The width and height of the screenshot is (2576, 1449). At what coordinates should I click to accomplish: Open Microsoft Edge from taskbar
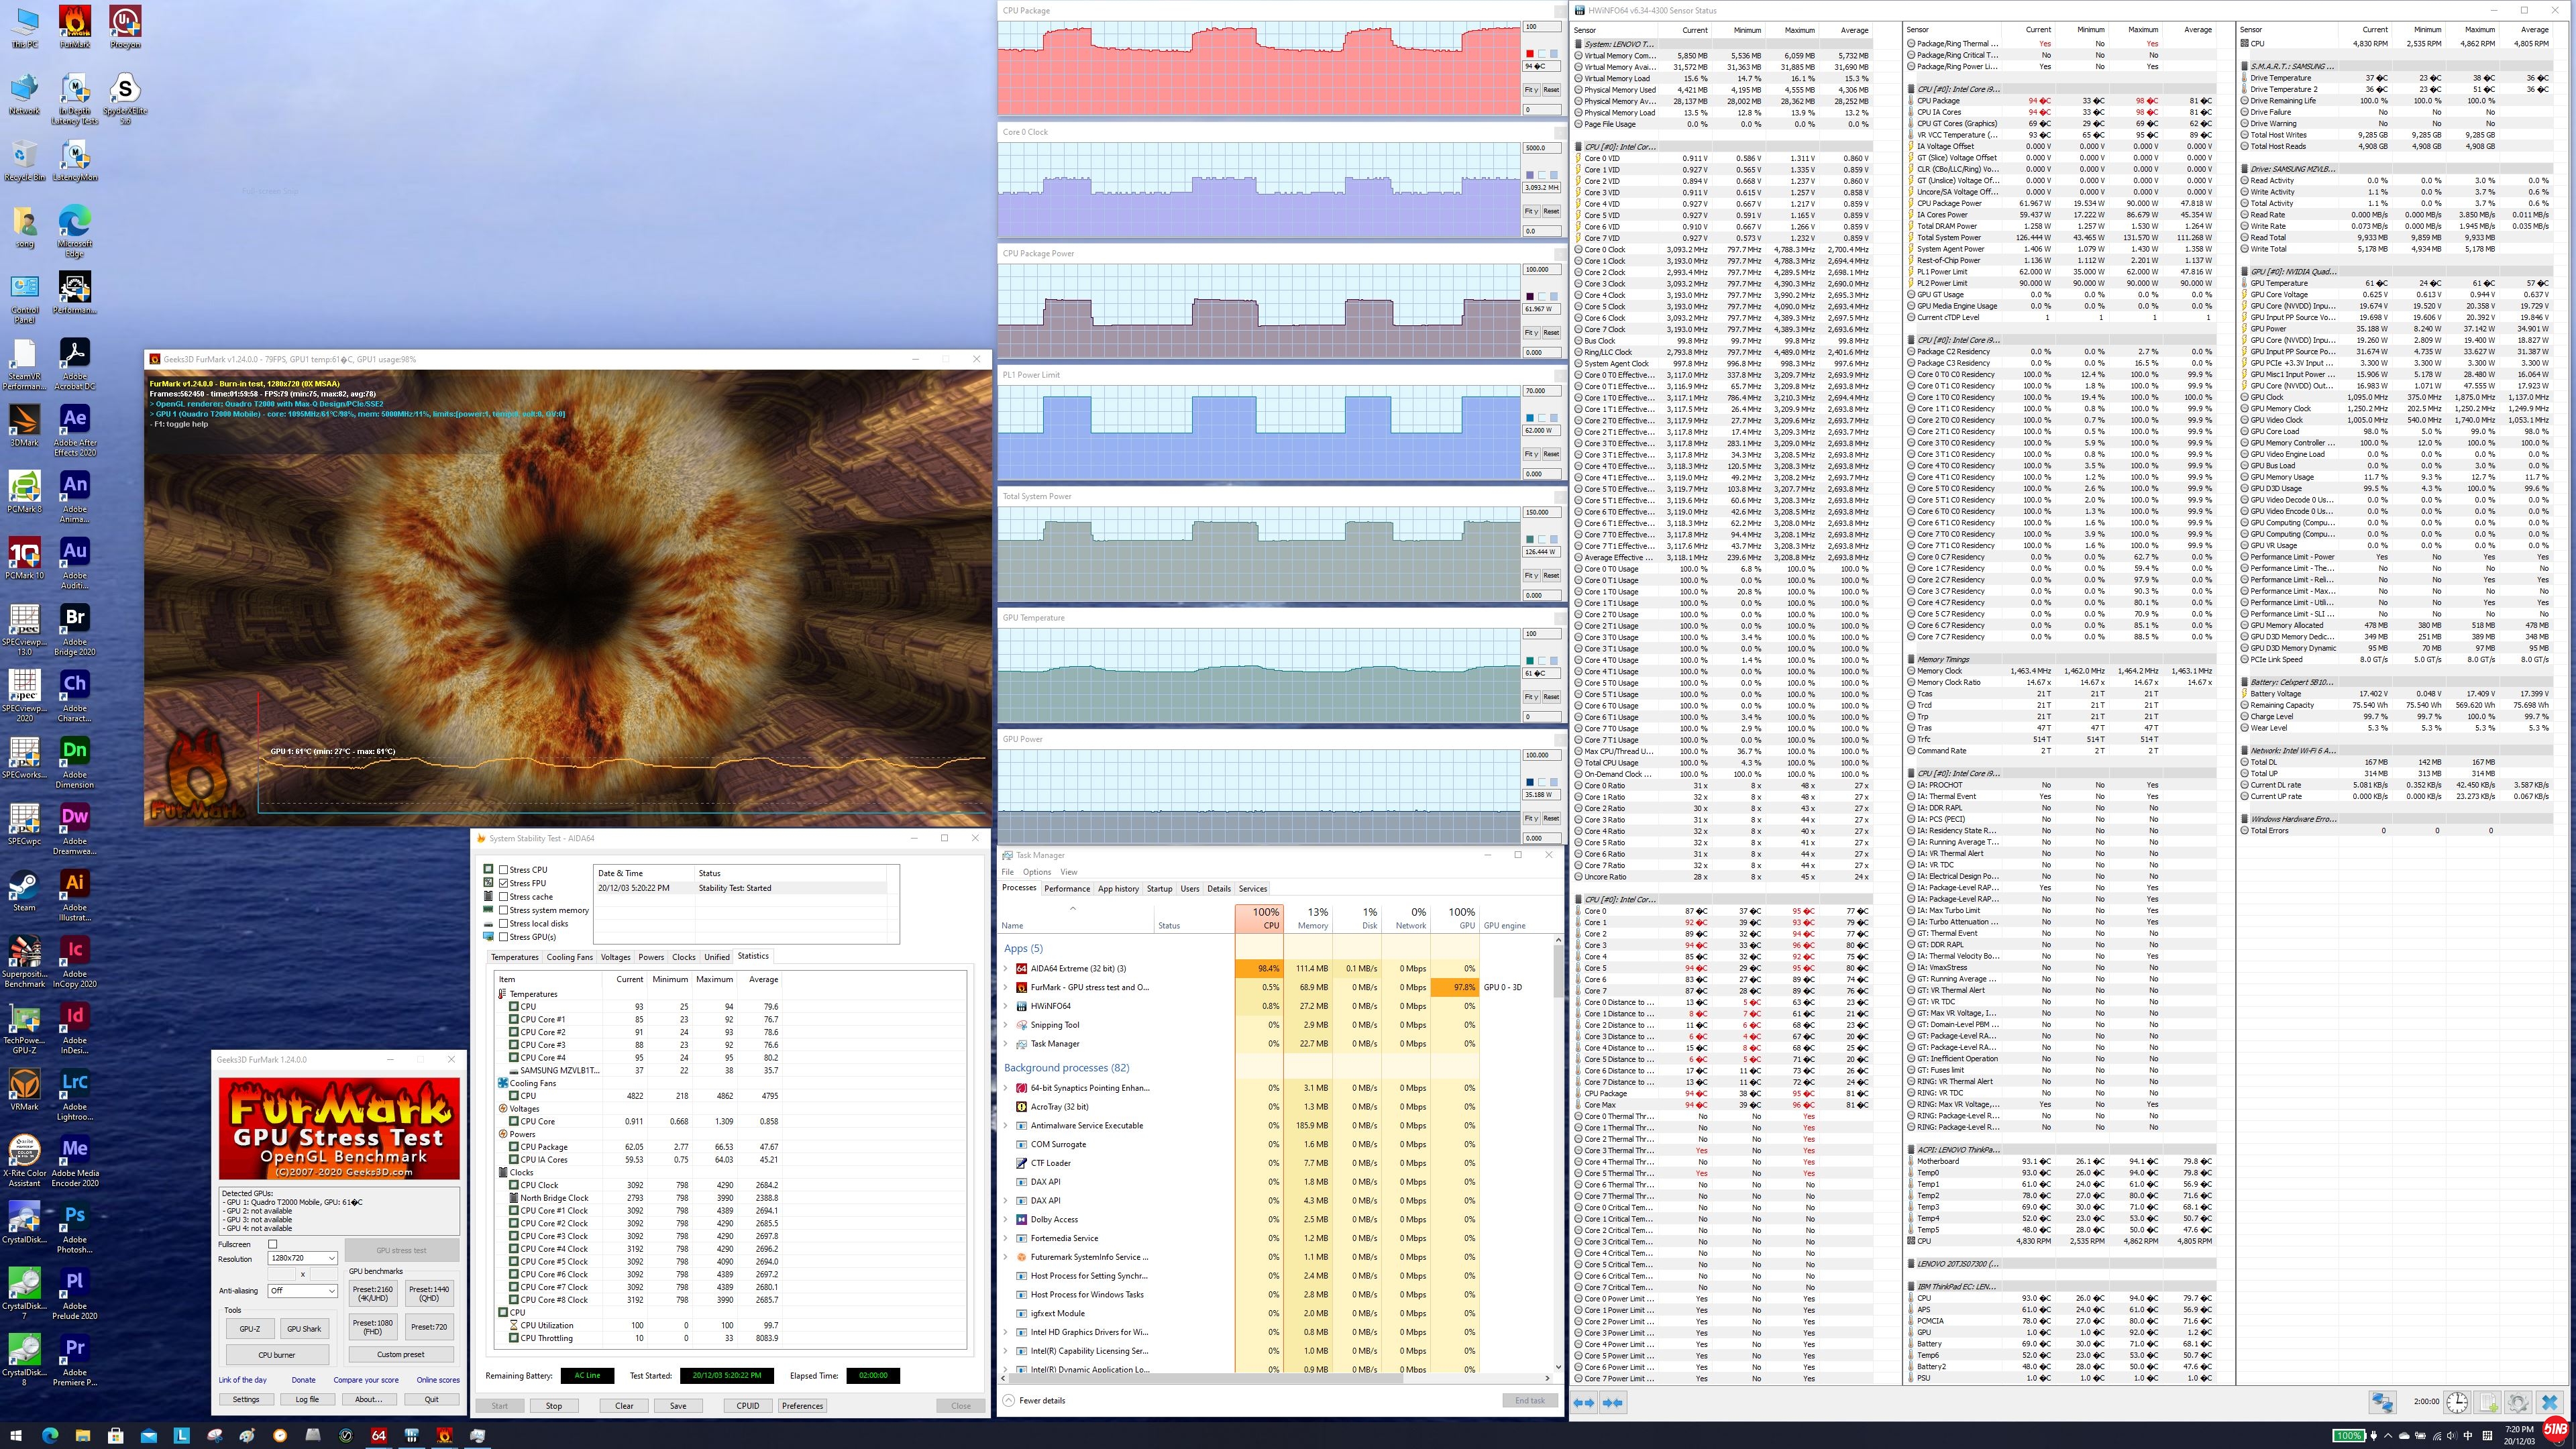tap(50, 1435)
